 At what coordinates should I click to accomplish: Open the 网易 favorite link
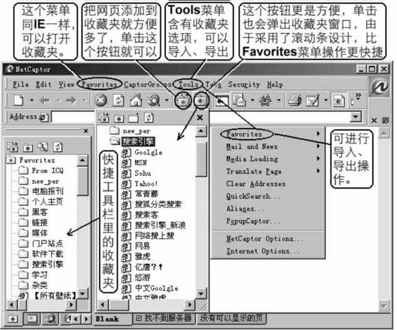(142, 246)
